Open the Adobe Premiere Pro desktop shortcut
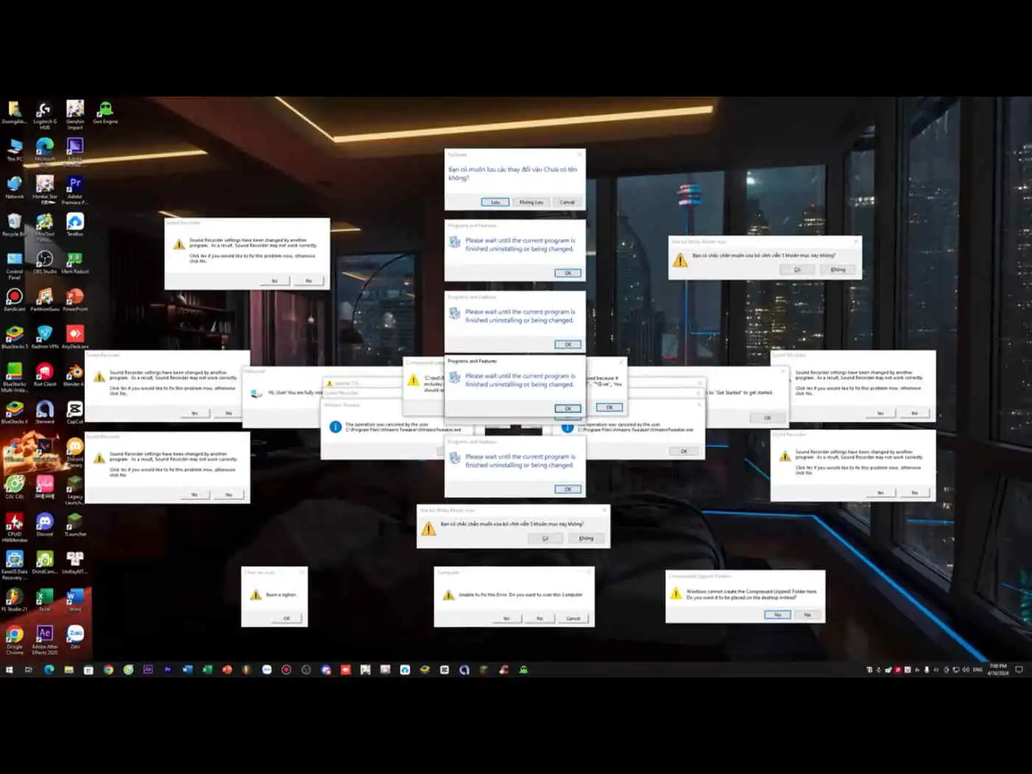Image resolution: width=1032 pixels, height=774 pixels. click(74, 189)
